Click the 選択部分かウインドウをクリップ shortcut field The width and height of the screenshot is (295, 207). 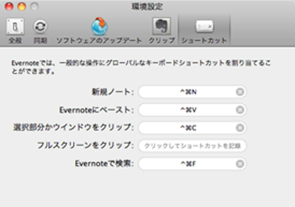pyautogui.click(x=192, y=128)
